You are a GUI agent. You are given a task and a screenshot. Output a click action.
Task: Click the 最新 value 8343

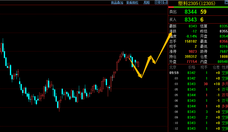click(193, 26)
